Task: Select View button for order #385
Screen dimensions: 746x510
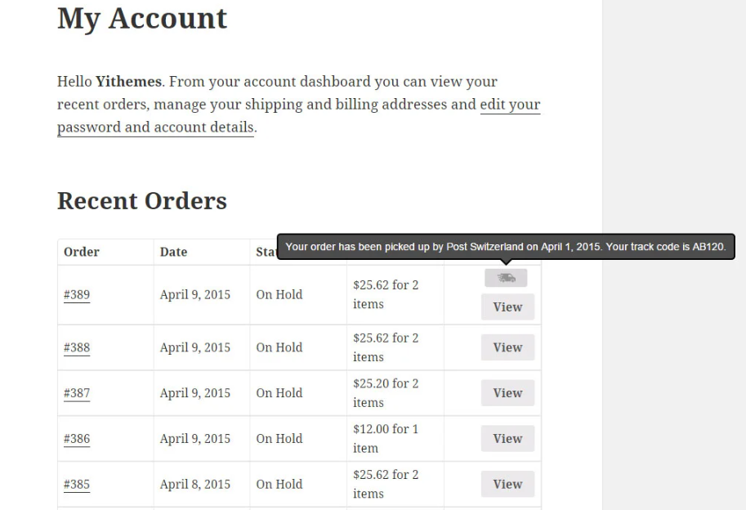Action: (x=507, y=484)
